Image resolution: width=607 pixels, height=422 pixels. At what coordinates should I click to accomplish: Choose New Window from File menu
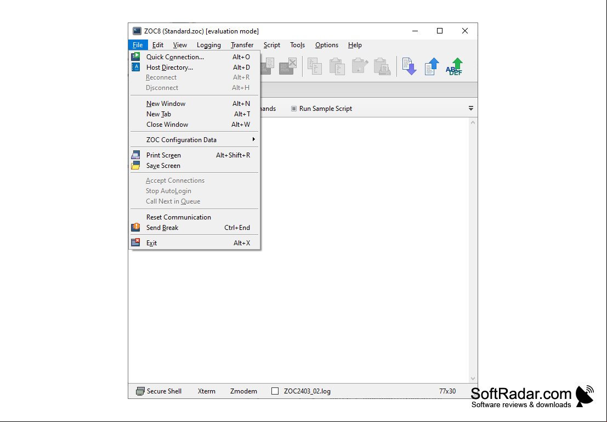pos(194,104)
